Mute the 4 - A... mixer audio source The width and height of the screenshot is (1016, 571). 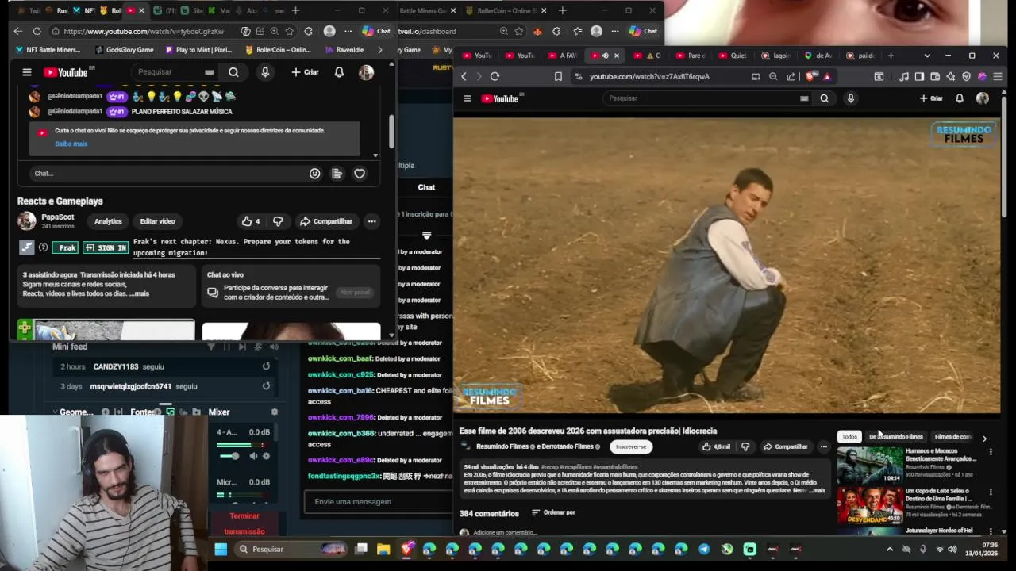click(253, 456)
